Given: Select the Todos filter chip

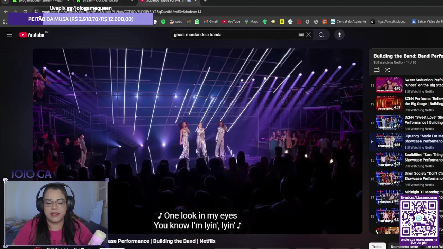Looking at the screenshot, I should click(377, 246).
